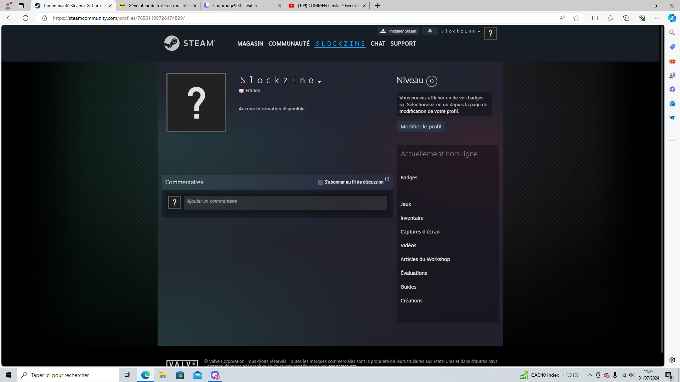This screenshot has height=382, width=680.
Task: Open File Explorer from taskbar
Action: click(163, 375)
